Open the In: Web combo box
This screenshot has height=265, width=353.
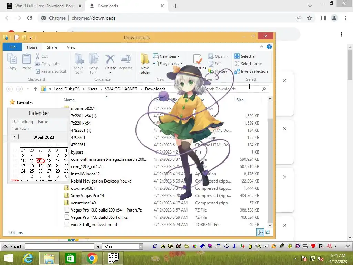coord(122,246)
